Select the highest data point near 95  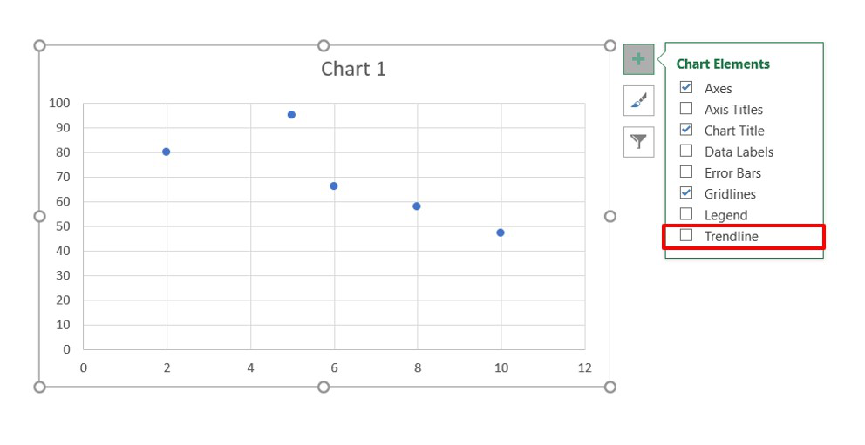click(x=291, y=115)
